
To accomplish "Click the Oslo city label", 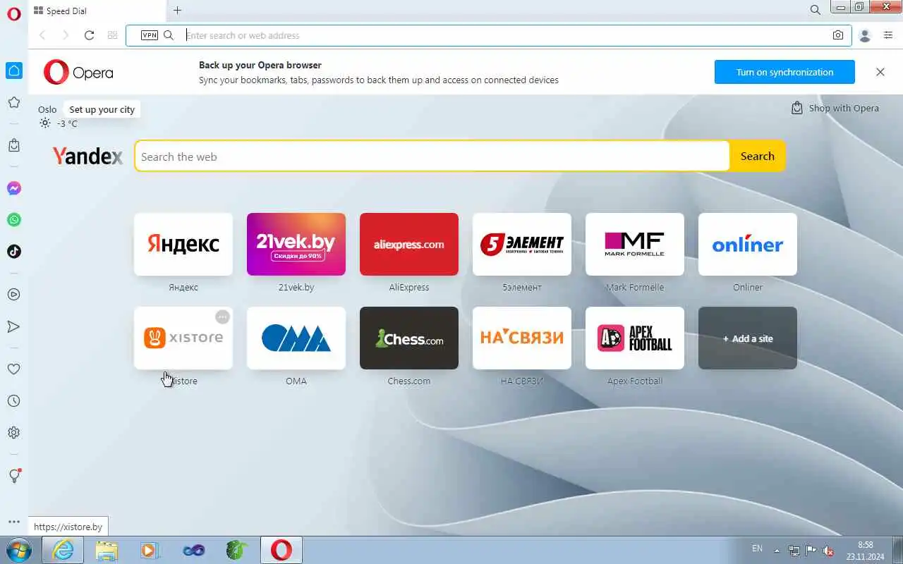I will [47, 109].
